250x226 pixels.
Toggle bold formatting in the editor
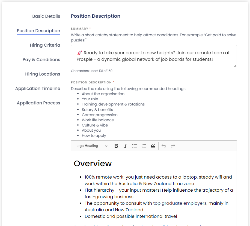(116, 146)
